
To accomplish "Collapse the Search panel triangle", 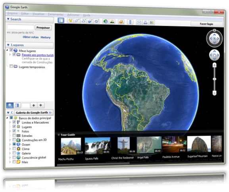I will (x=8, y=19).
